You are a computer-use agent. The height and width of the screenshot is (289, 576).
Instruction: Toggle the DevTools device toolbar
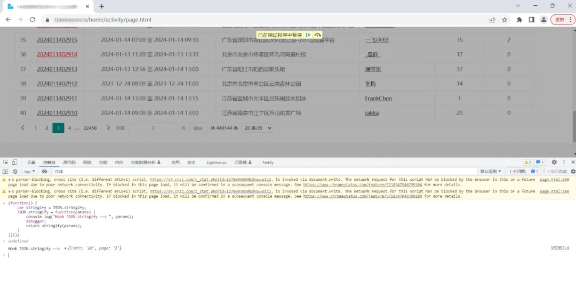14,162
